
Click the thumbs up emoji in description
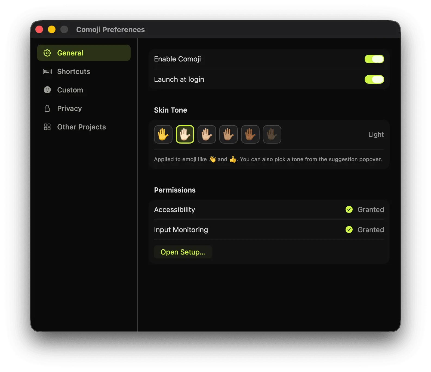[x=233, y=159]
